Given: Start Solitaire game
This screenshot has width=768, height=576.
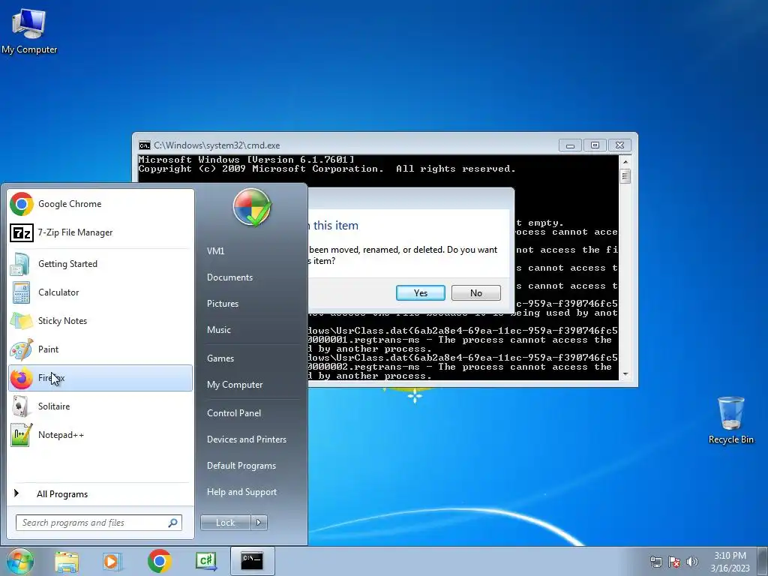Looking at the screenshot, I should point(100,406).
